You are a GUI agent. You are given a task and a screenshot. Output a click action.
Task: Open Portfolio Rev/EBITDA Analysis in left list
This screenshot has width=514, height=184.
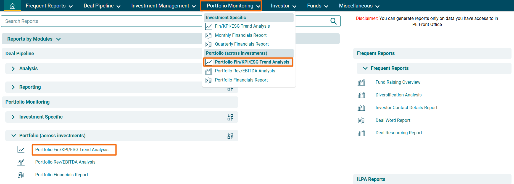[65, 162]
